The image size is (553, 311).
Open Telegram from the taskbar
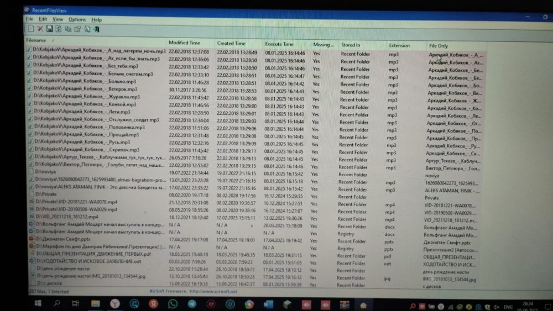pos(192,304)
